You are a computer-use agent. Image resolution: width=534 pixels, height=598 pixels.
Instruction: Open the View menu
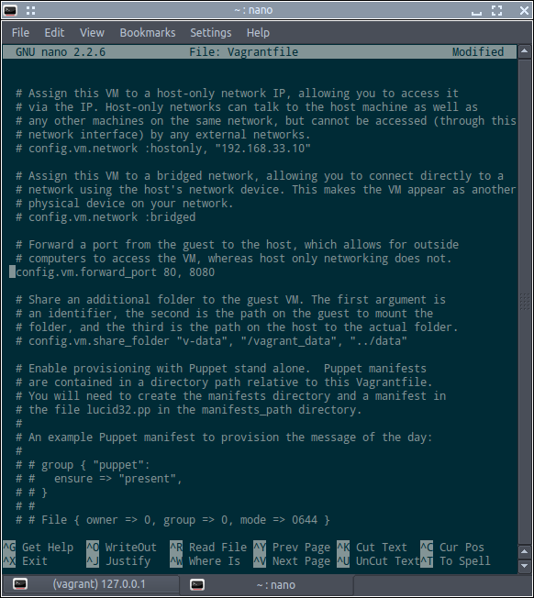(92, 33)
